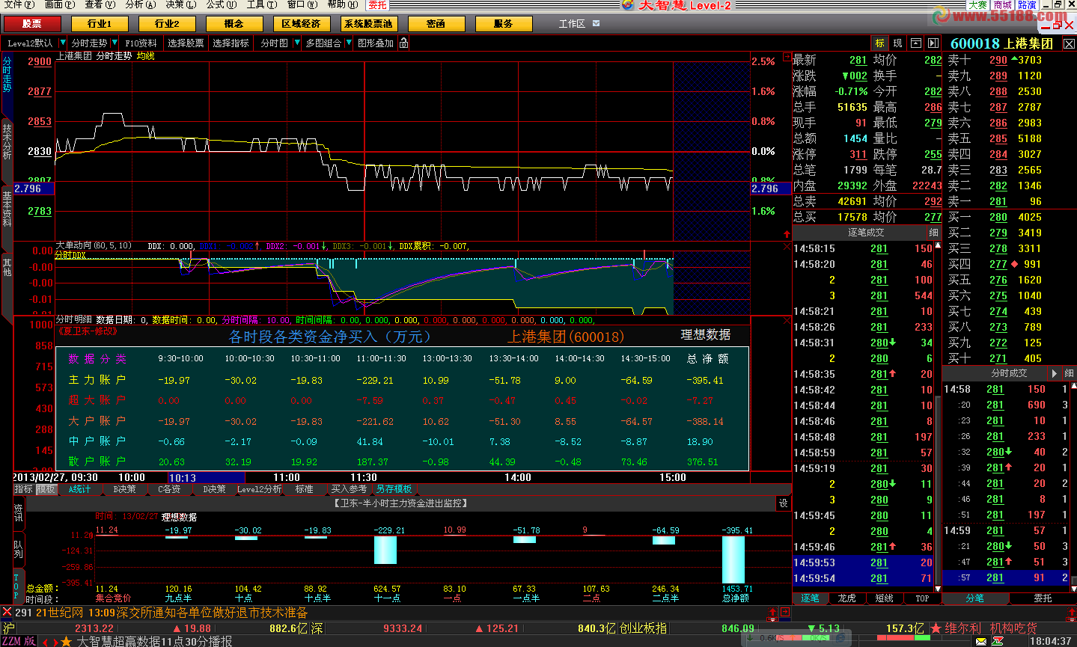Click F10资料 in the chart toolbar
The image size is (1077, 647).
[141, 43]
